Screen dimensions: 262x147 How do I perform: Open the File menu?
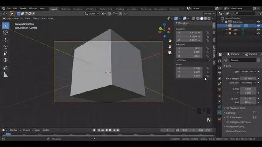9,9
